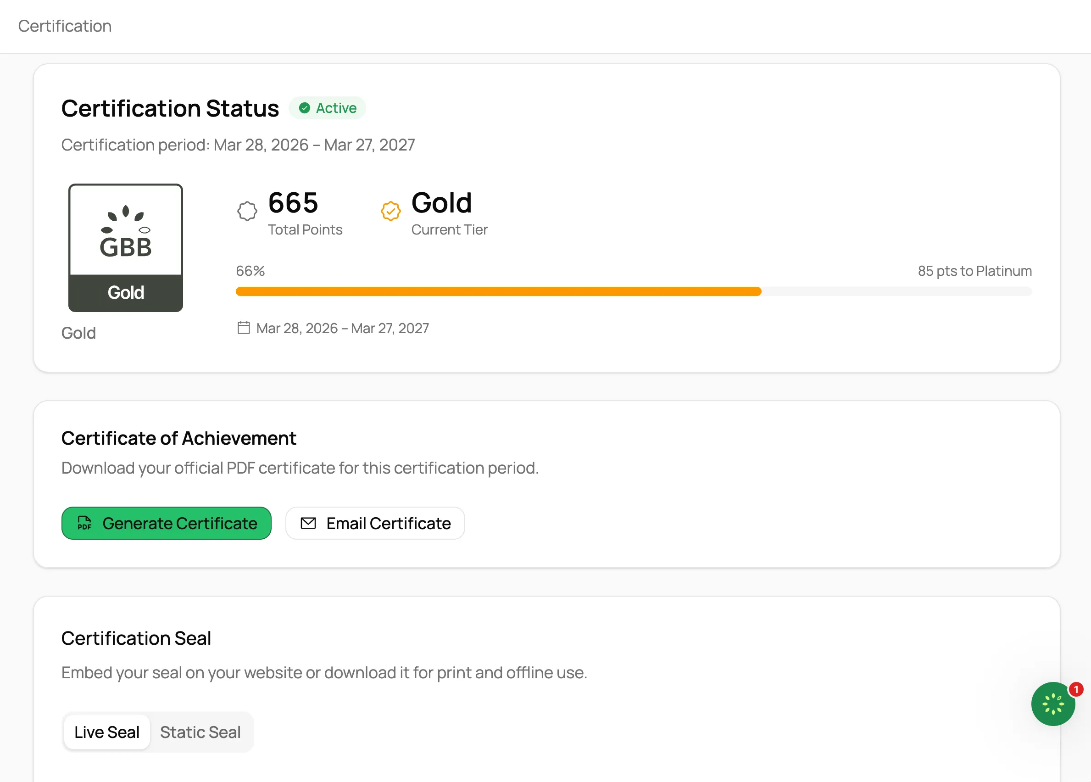This screenshot has height=782, width=1091.
Task: Click the Certification Status heading
Action: [x=170, y=108]
